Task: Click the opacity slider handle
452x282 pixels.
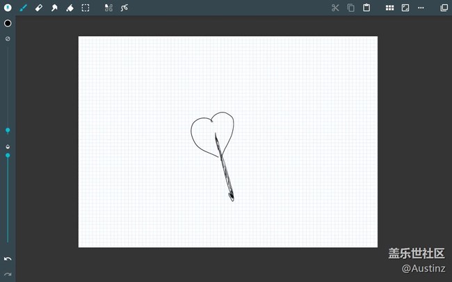Action: (x=8, y=155)
